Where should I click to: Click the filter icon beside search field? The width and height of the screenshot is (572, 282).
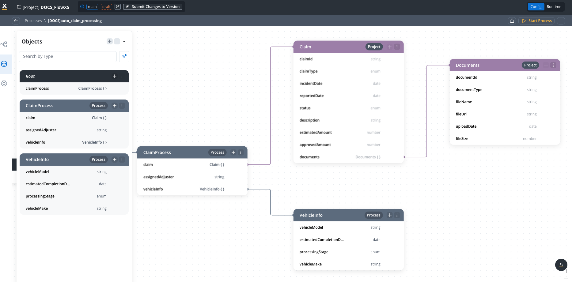tap(124, 56)
